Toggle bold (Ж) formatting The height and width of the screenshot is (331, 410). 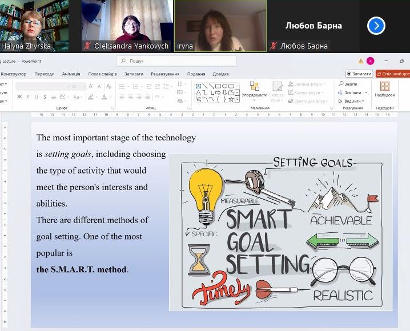click(19, 97)
